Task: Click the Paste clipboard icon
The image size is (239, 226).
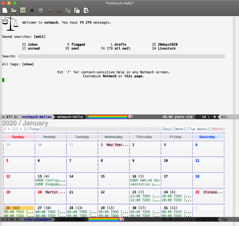Action: coord(77,10)
